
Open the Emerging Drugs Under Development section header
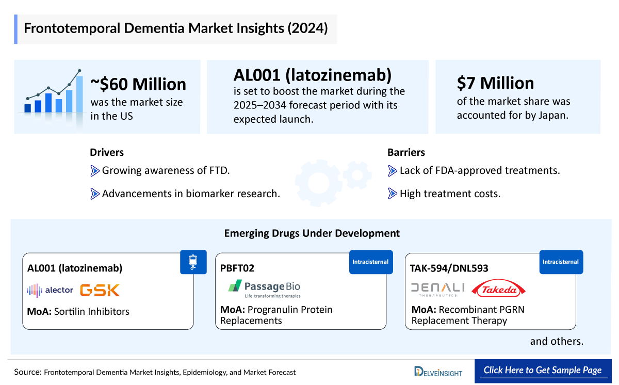click(x=312, y=233)
